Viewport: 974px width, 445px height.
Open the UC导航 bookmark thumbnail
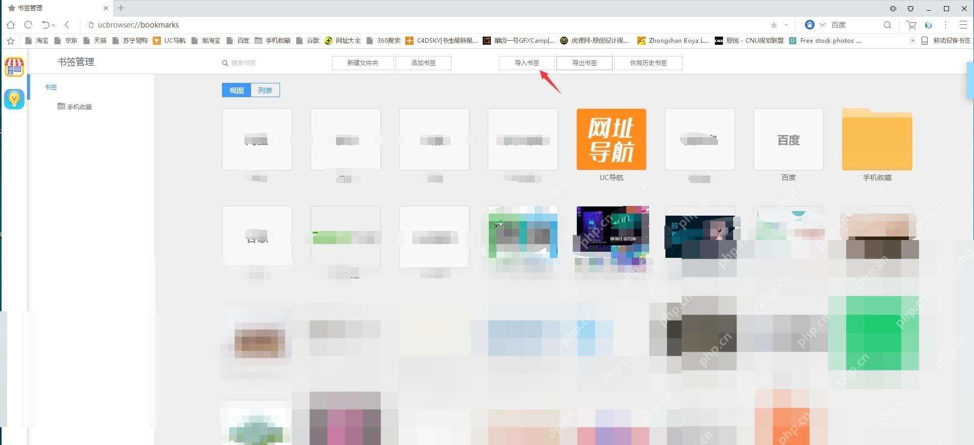(611, 139)
